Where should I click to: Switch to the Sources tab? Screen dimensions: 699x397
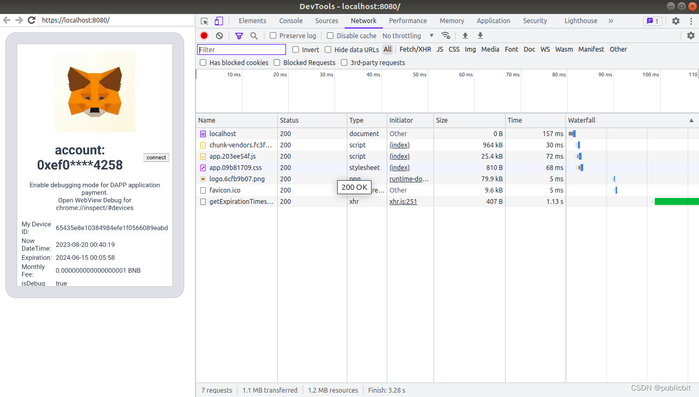pyautogui.click(x=327, y=21)
